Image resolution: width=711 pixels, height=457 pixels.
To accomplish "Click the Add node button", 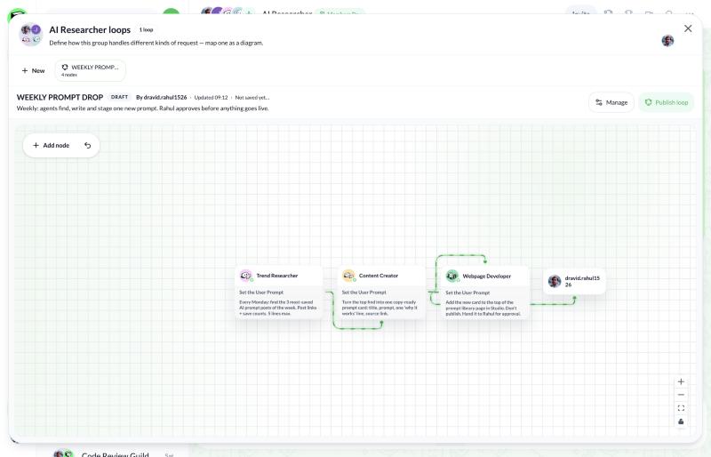I will (51, 145).
